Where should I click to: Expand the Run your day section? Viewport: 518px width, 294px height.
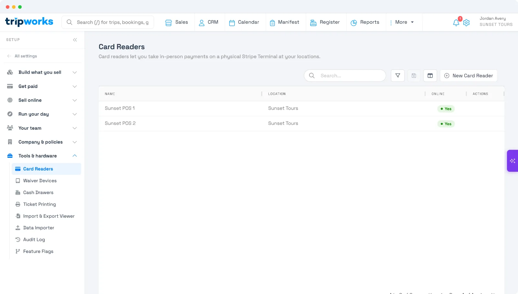75,114
